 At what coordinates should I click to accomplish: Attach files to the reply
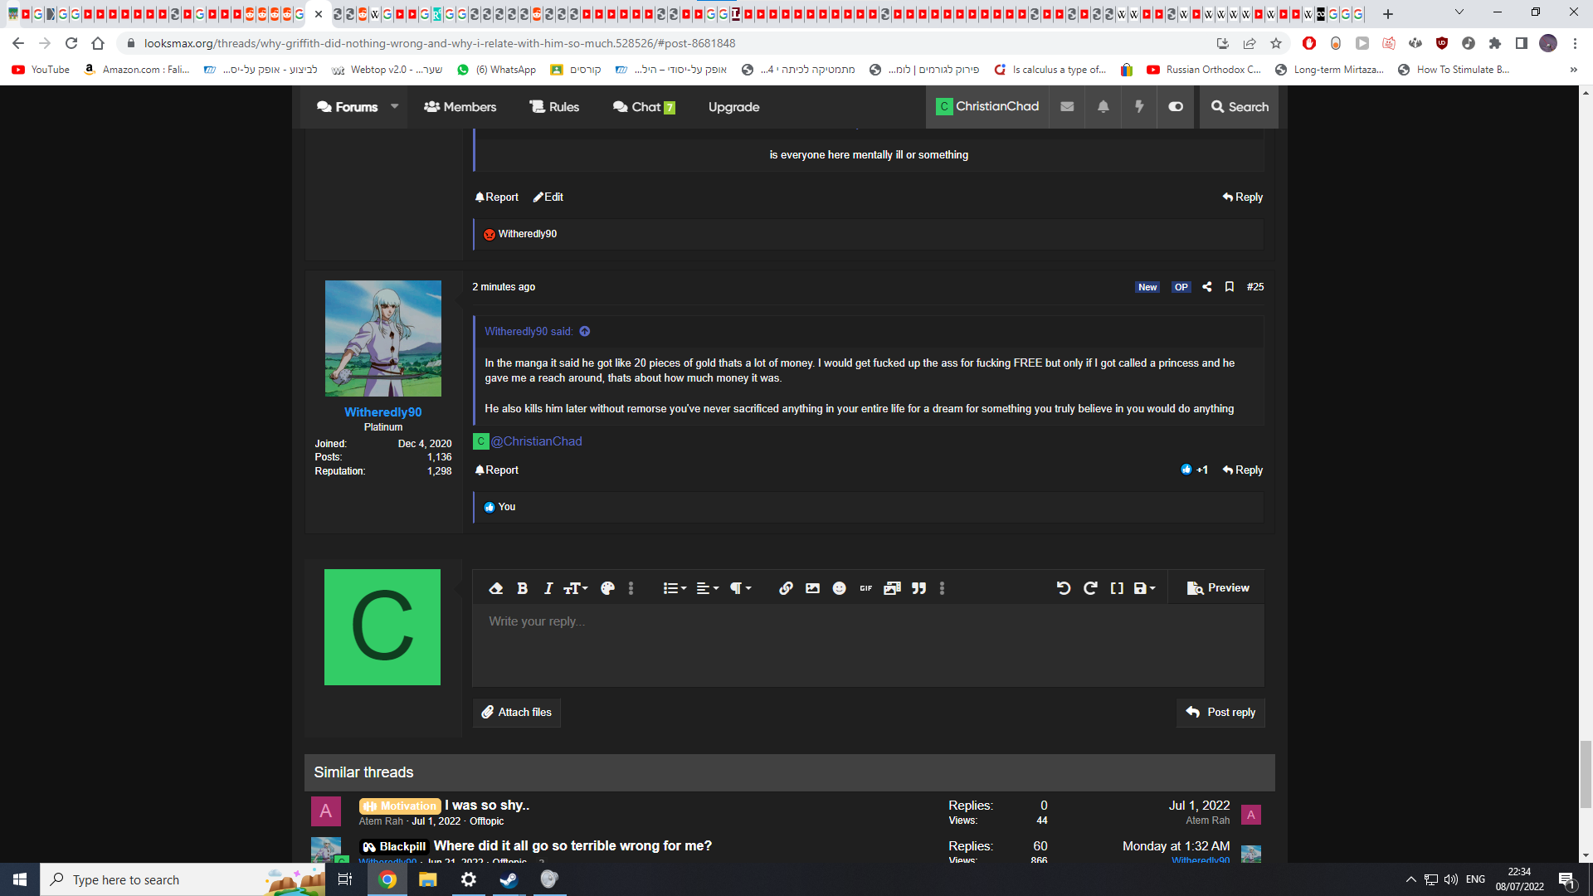pos(516,712)
